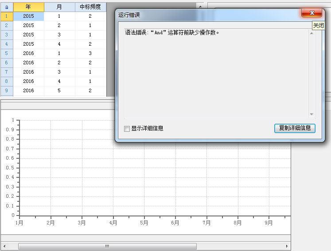Click 中标频度 cell 3 in row 5
This screenshot has width=331, height=251.
90,54
